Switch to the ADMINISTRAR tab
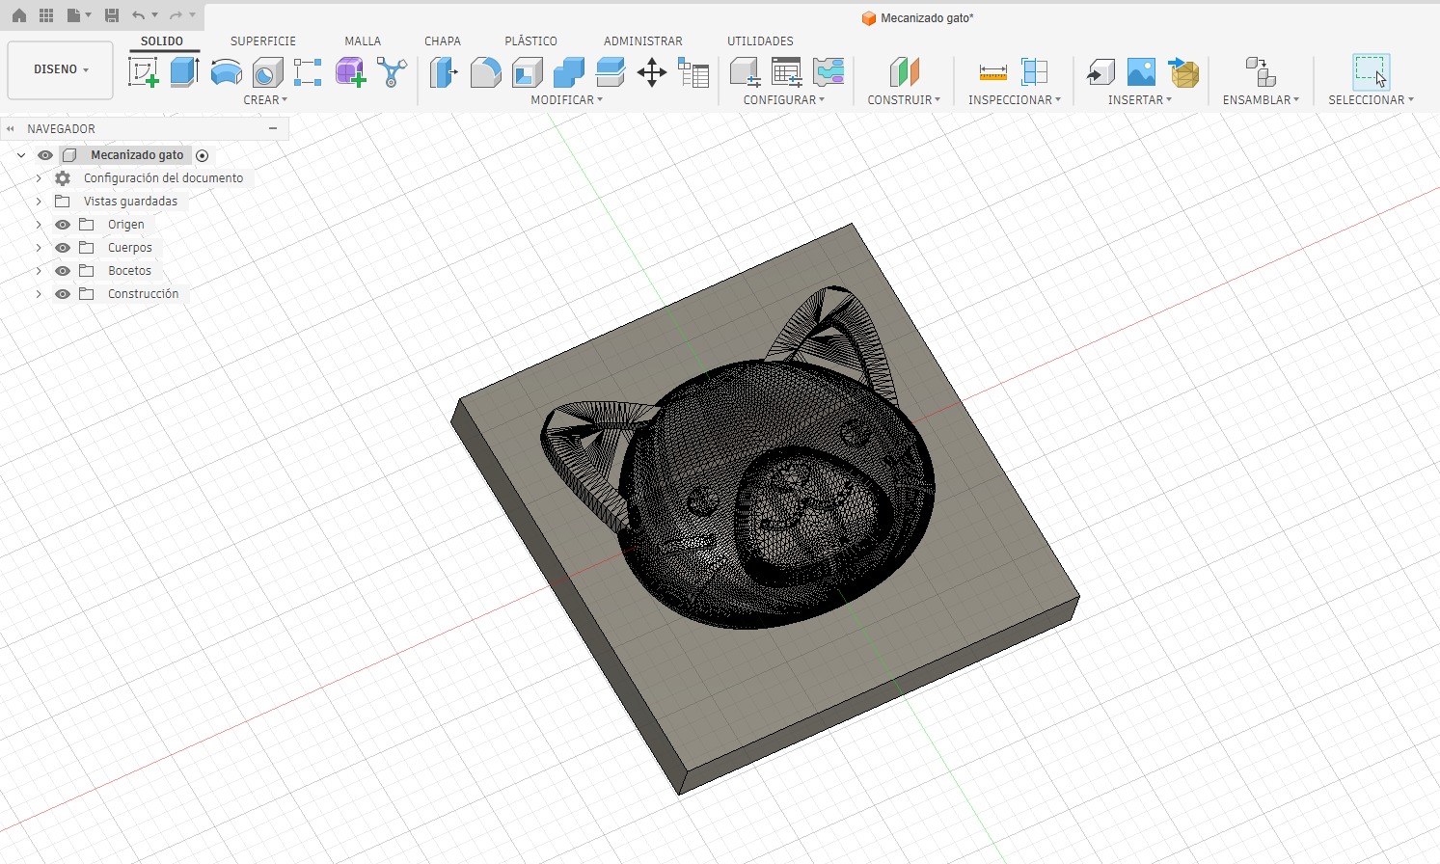The height and width of the screenshot is (864, 1440). 642,41
